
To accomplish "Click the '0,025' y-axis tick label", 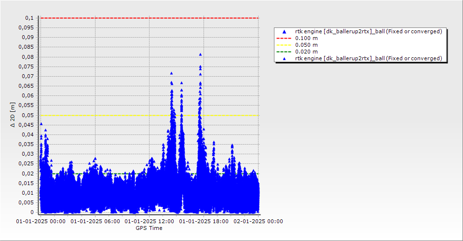I will coord(26,164).
